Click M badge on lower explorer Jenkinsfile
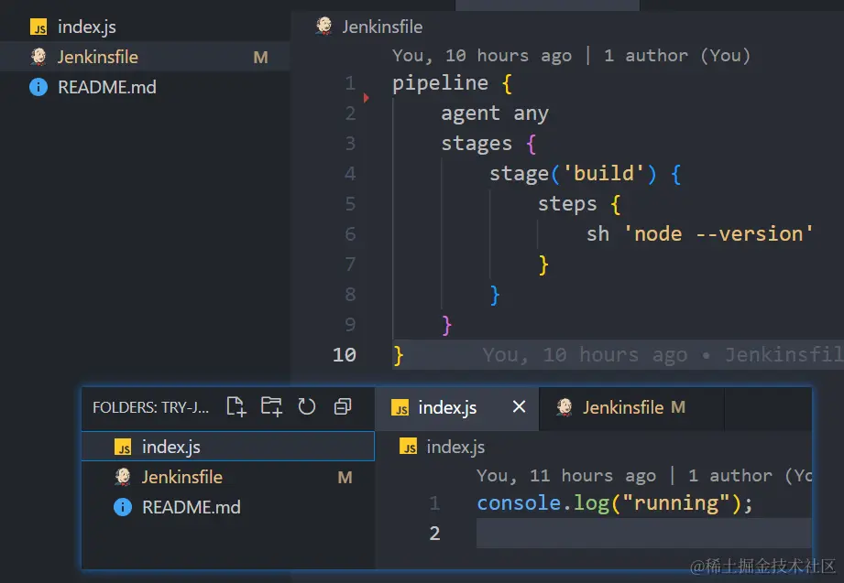Image resolution: width=844 pixels, height=583 pixels. point(345,478)
